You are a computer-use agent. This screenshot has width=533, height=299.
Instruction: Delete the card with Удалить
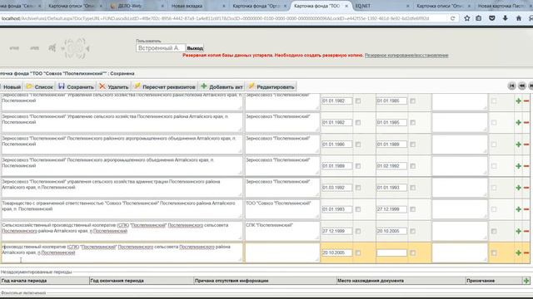click(x=114, y=86)
